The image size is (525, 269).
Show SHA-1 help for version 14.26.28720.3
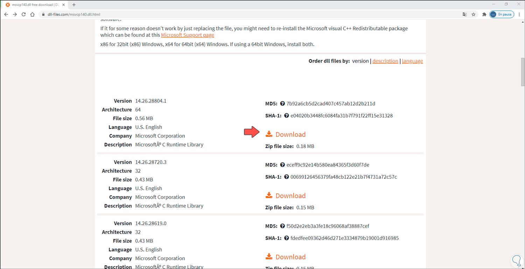pos(286,177)
